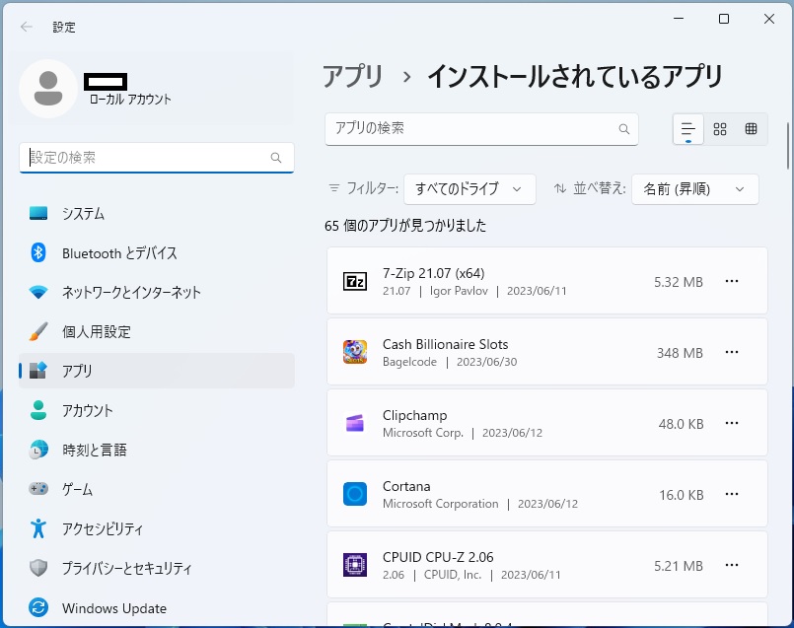Image resolution: width=794 pixels, height=628 pixels.
Task: Open 個人用設定 settings category
Action: 157,331
